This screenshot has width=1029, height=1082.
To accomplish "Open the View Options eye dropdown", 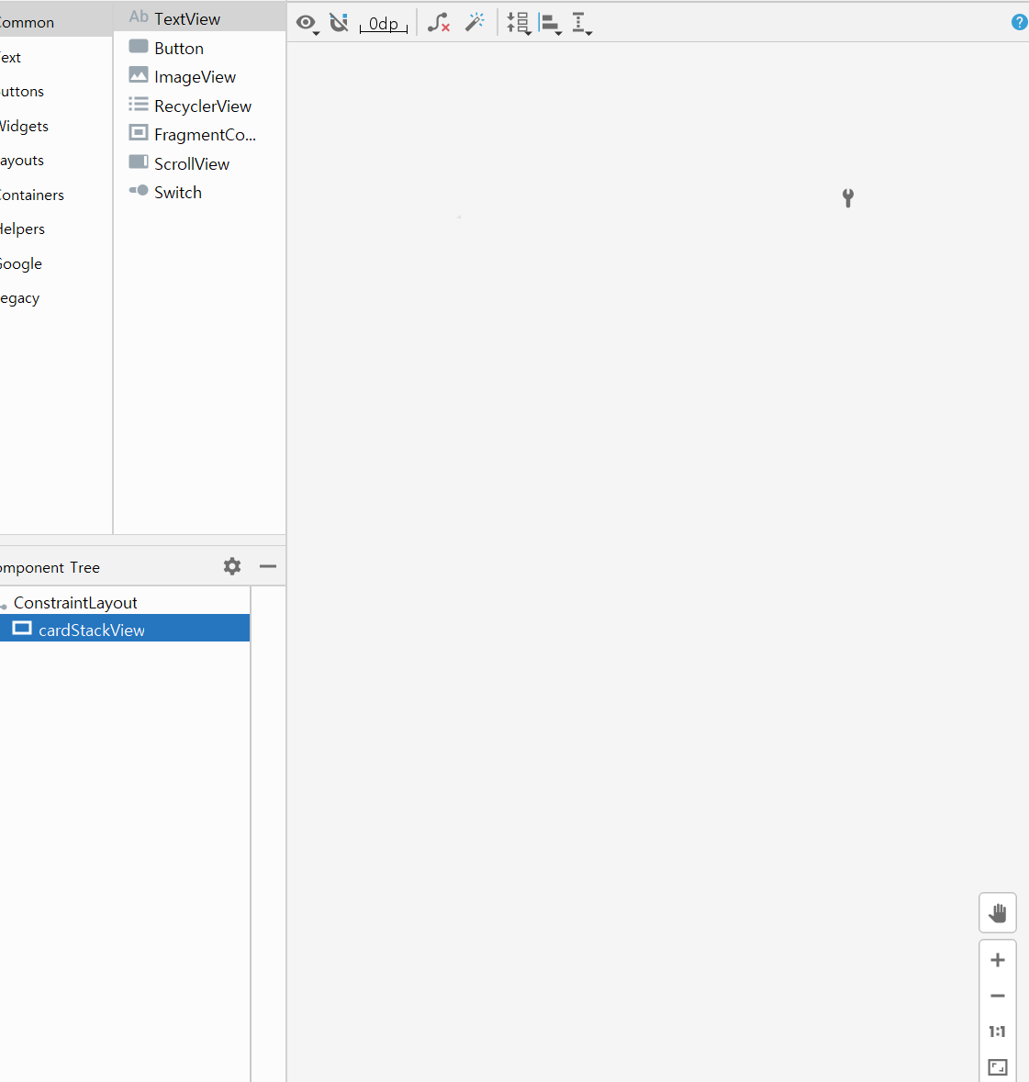I will point(308,24).
